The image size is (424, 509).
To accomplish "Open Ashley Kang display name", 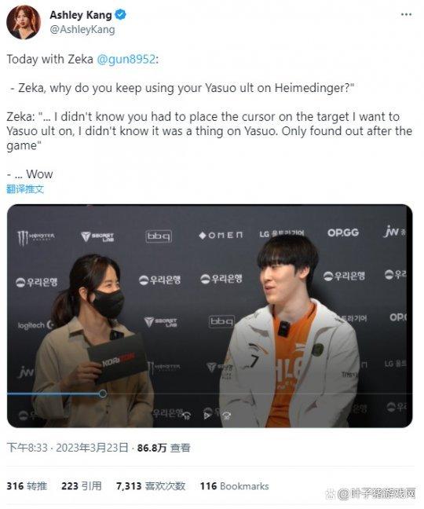I will [80, 15].
